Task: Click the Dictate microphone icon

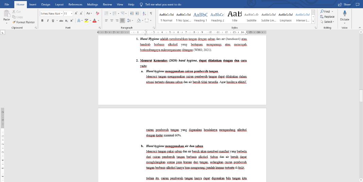Action: [x=345, y=13]
